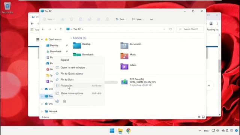Open the View dropdown
The height and width of the screenshot is (135, 240).
tap(138, 19)
